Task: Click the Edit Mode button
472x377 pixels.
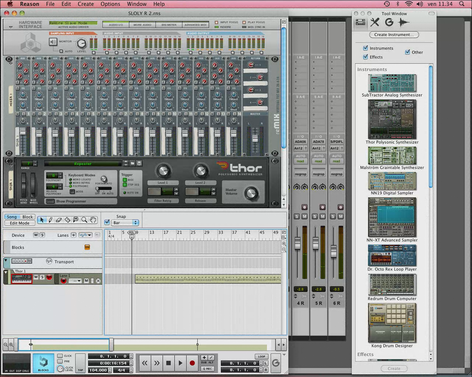Action: point(20,223)
